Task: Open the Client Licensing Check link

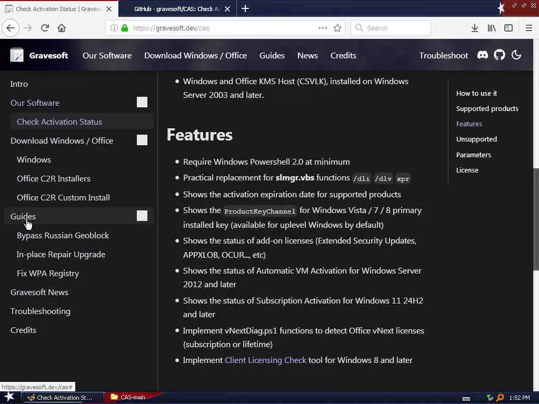Action: click(265, 360)
